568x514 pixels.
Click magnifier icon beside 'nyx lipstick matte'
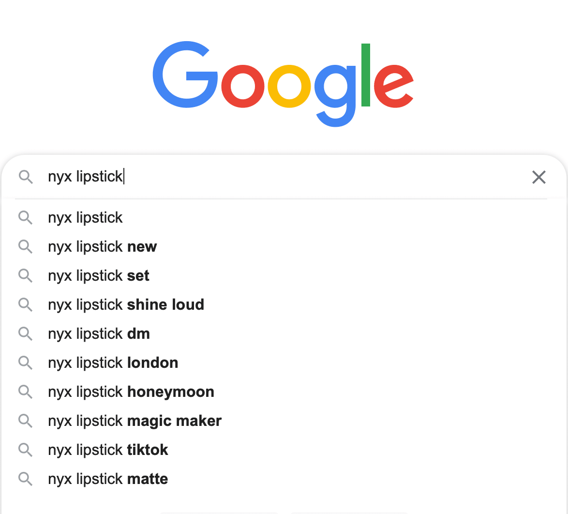25,479
